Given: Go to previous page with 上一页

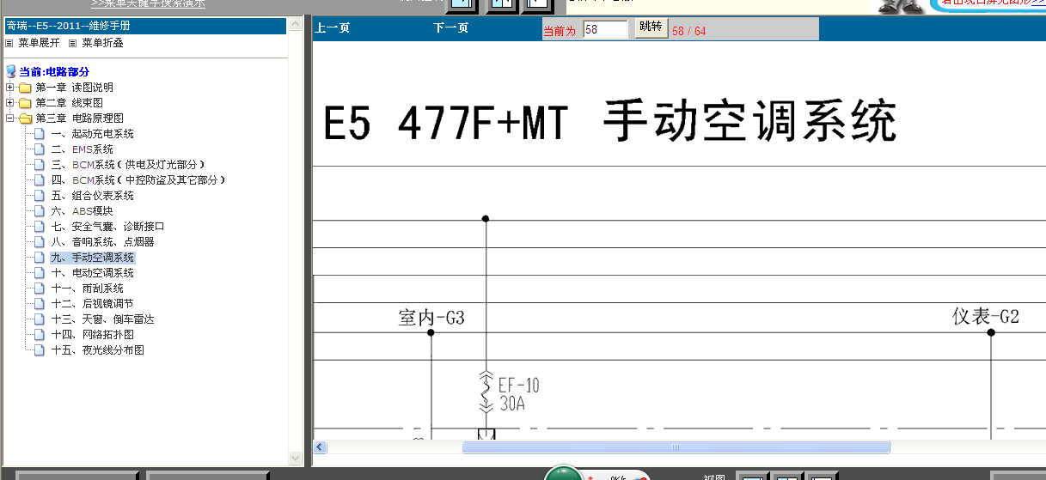Looking at the screenshot, I should coord(333,28).
